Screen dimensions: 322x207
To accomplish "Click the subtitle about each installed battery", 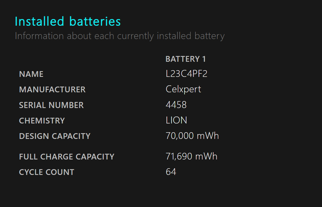I will (x=120, y=36).
